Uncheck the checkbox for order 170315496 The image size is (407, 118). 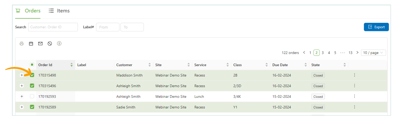point(32,86)
